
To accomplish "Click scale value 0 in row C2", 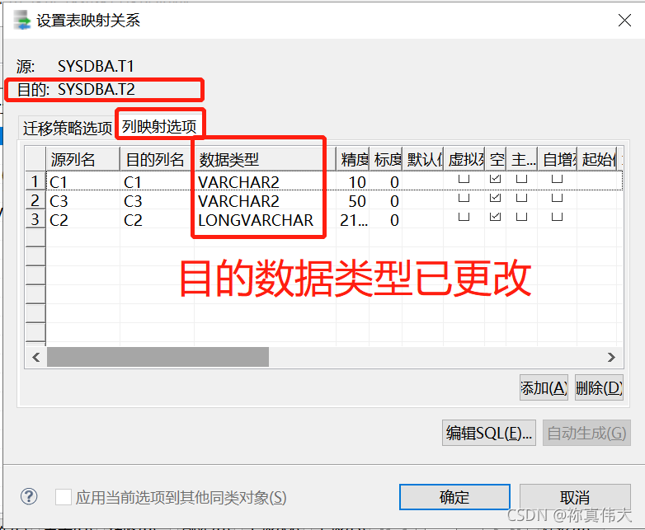I will 386,220.
